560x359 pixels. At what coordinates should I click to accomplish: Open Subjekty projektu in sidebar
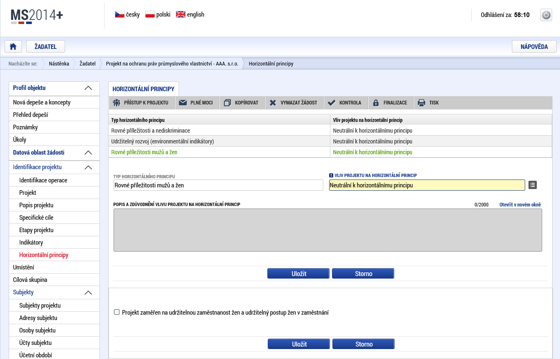(x=54, y=306)
